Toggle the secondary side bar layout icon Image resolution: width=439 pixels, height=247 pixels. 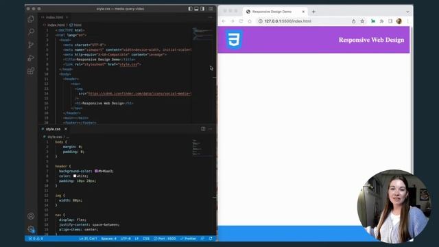pos(202,9)
